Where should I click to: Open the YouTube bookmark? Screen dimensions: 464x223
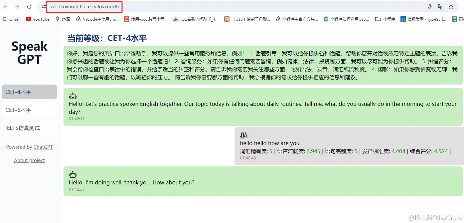[38, 19]
